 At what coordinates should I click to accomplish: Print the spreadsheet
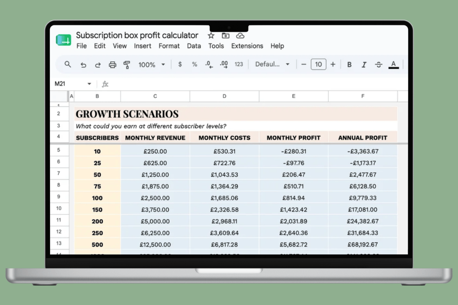pyautogui.click(x=112, y=65)
